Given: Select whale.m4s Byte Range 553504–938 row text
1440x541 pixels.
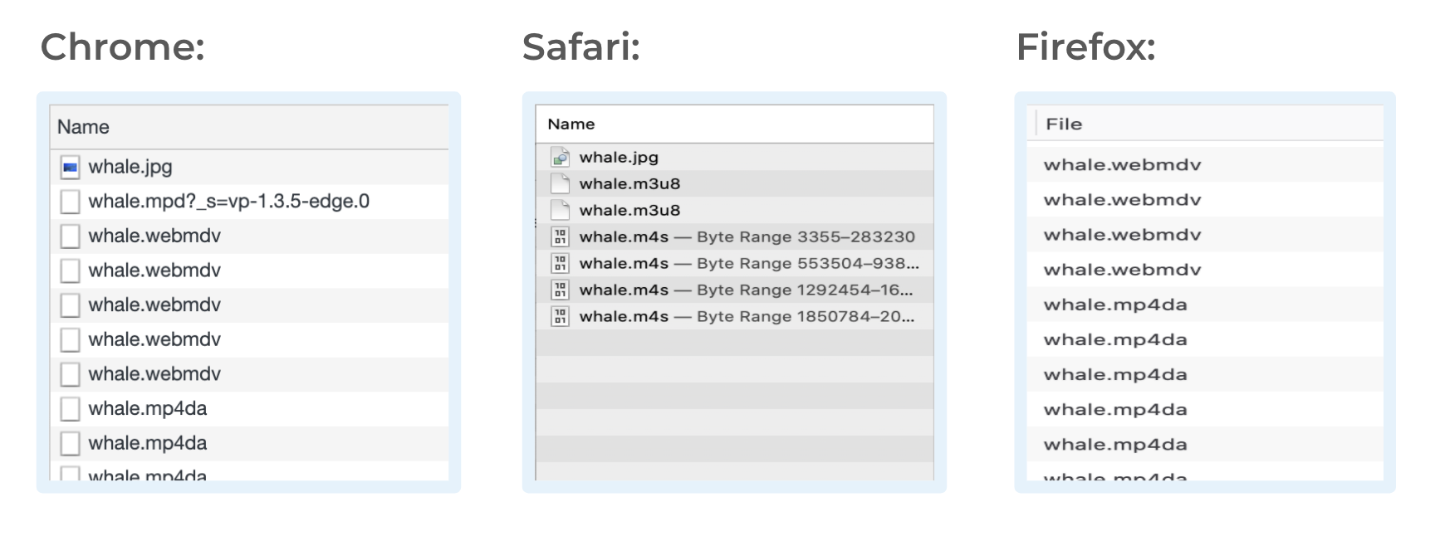Looking at the screenshot, I should [x=749, y=264].
